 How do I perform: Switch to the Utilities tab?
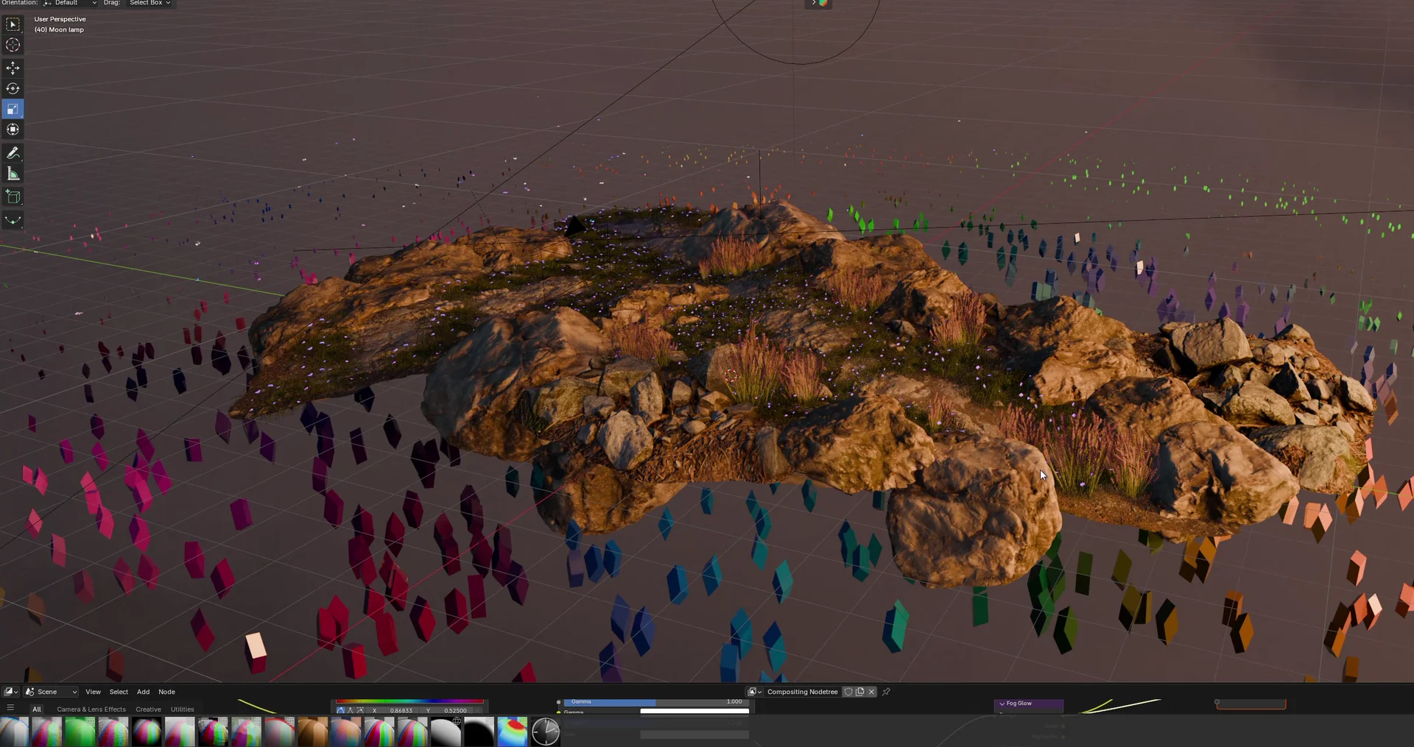pyautogui.click(x=182, y=709)
